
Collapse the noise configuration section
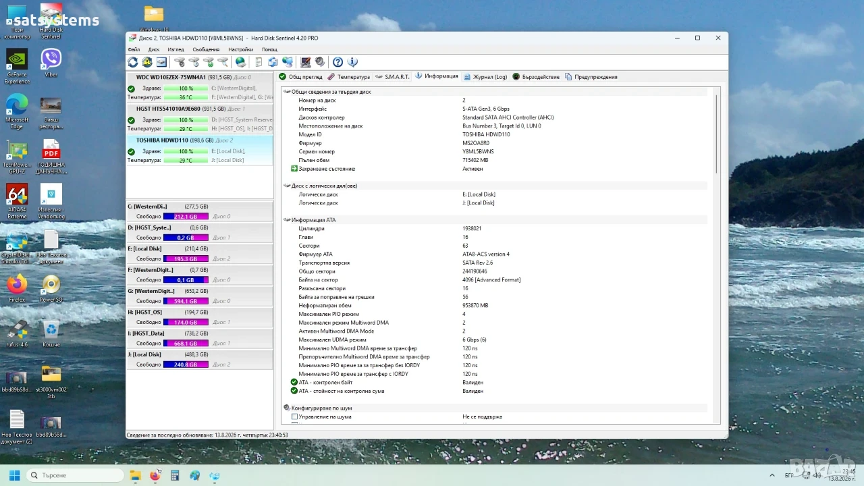click(287, 408)
